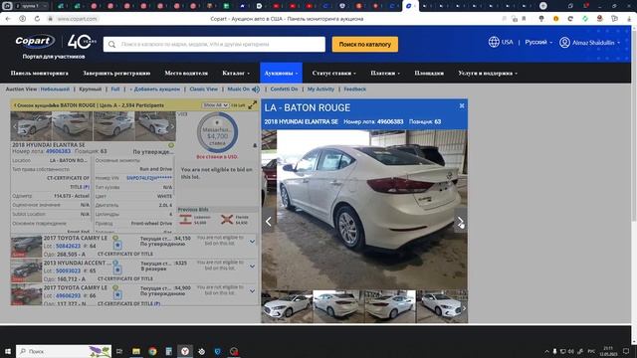Open the Панель мониторинга menu item
This screenshot has width=637, height=358.
40,73
